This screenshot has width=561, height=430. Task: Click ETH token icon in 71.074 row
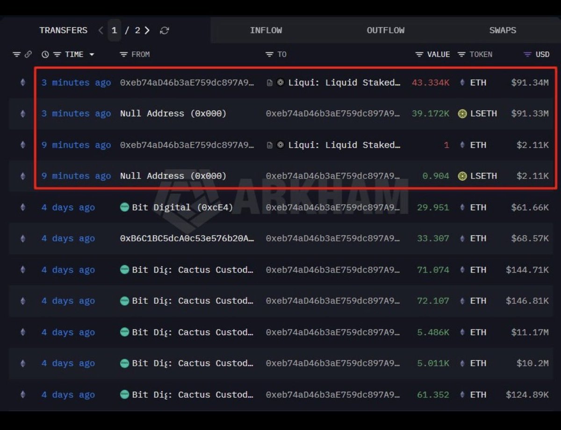click(x=462, y=270)
